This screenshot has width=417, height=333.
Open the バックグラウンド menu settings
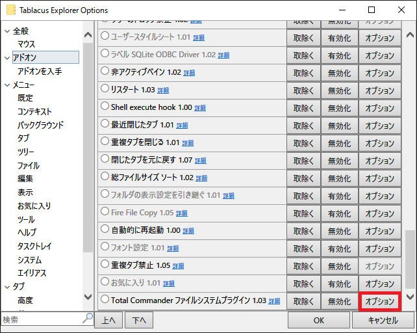tap(40, 125)
